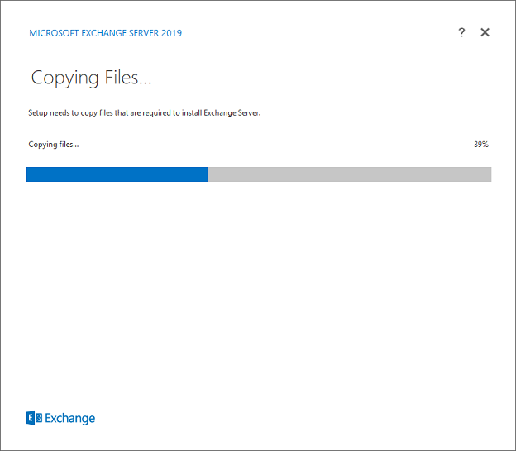Click the 39% progress percentage label
Image resolution: width=516 pixels, height=451 pixels.
click(x=480, y=144)
